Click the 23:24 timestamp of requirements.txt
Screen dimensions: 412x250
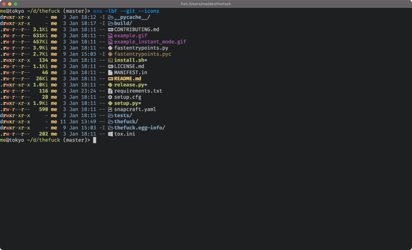click(88, 91)
